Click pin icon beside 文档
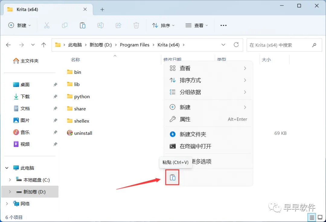Image resolution: width=326 pixels, height=222 pixels. (55, 108)
